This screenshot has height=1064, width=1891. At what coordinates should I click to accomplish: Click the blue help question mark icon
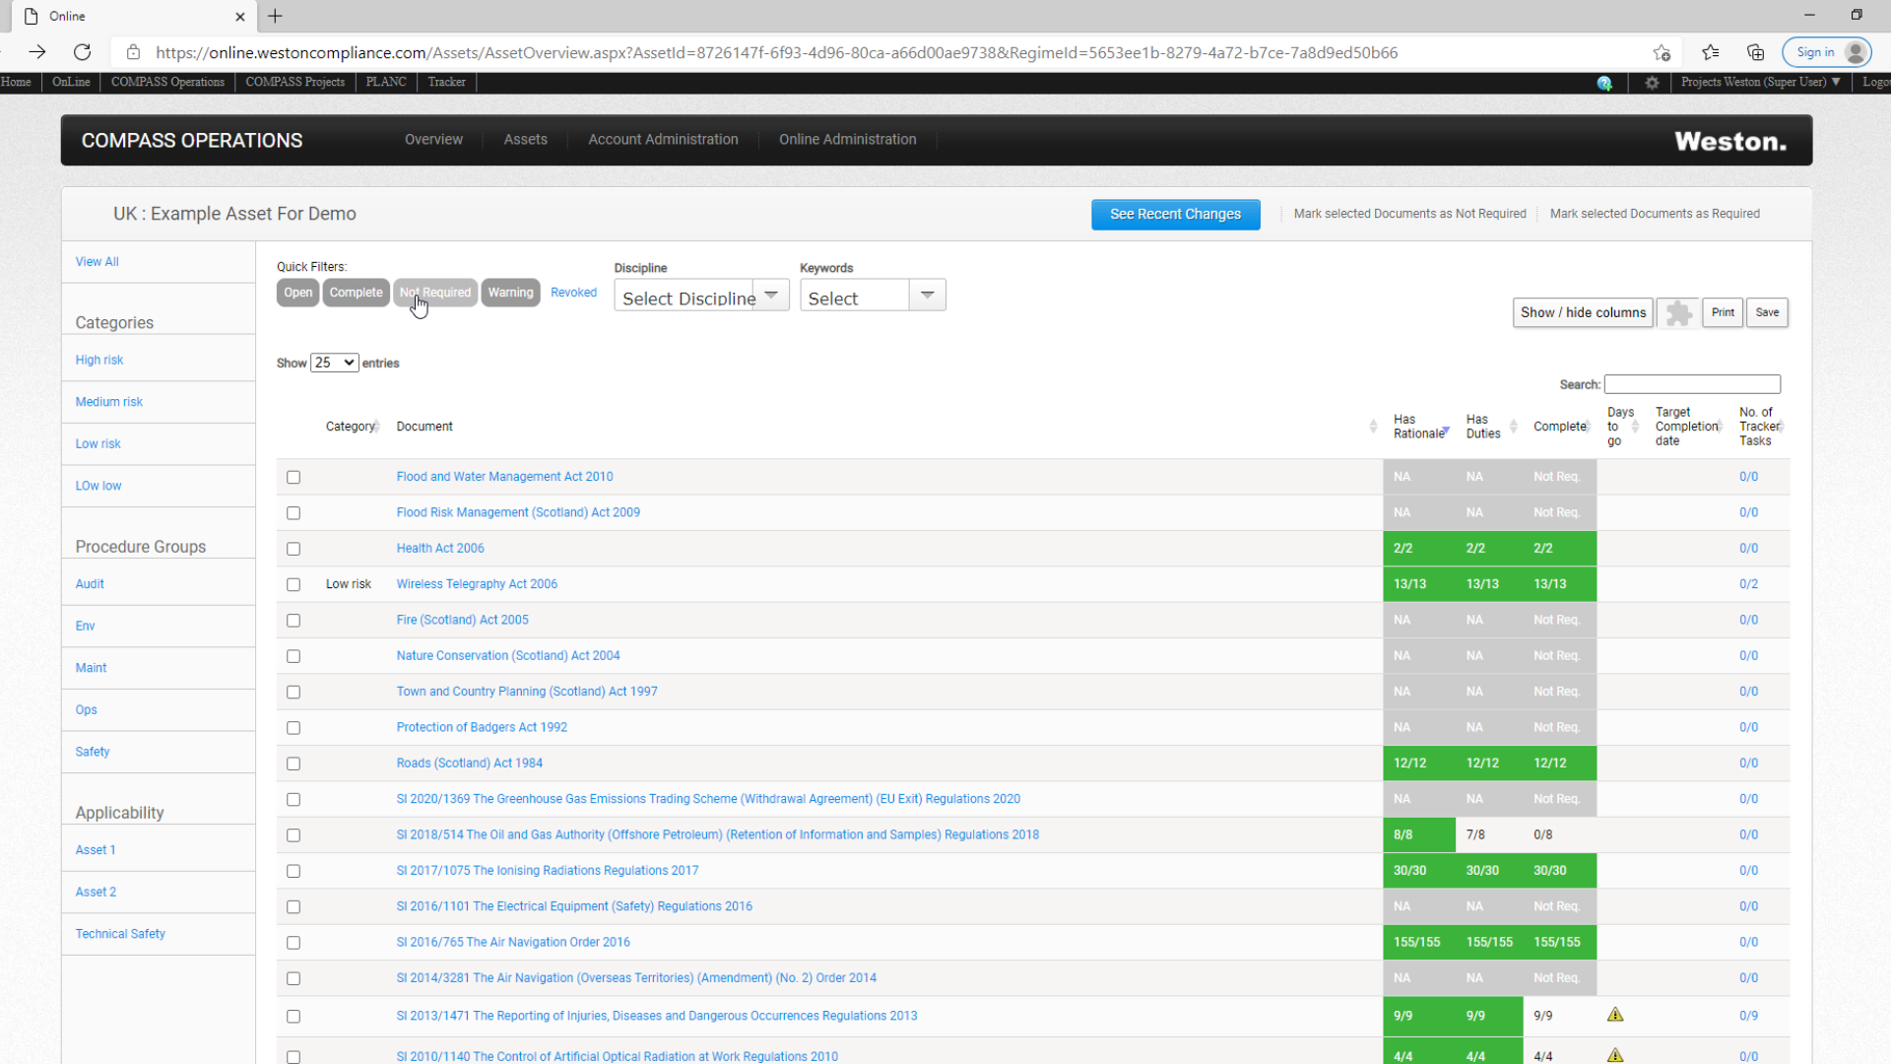tap(1604, 83)
